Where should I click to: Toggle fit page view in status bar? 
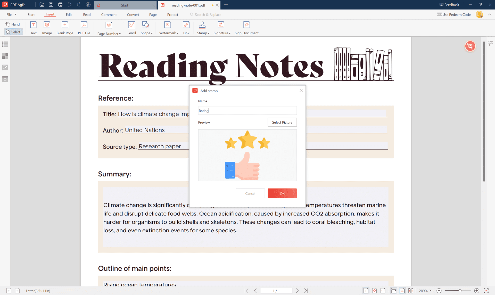[x=374, y=291]
